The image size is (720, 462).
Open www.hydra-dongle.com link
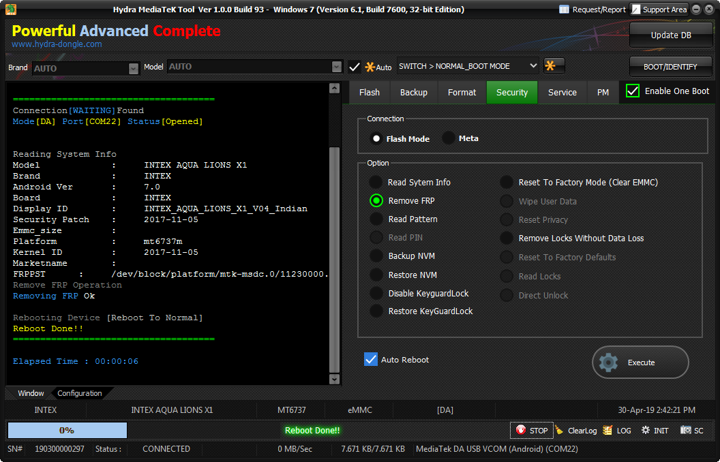point(57,44)
